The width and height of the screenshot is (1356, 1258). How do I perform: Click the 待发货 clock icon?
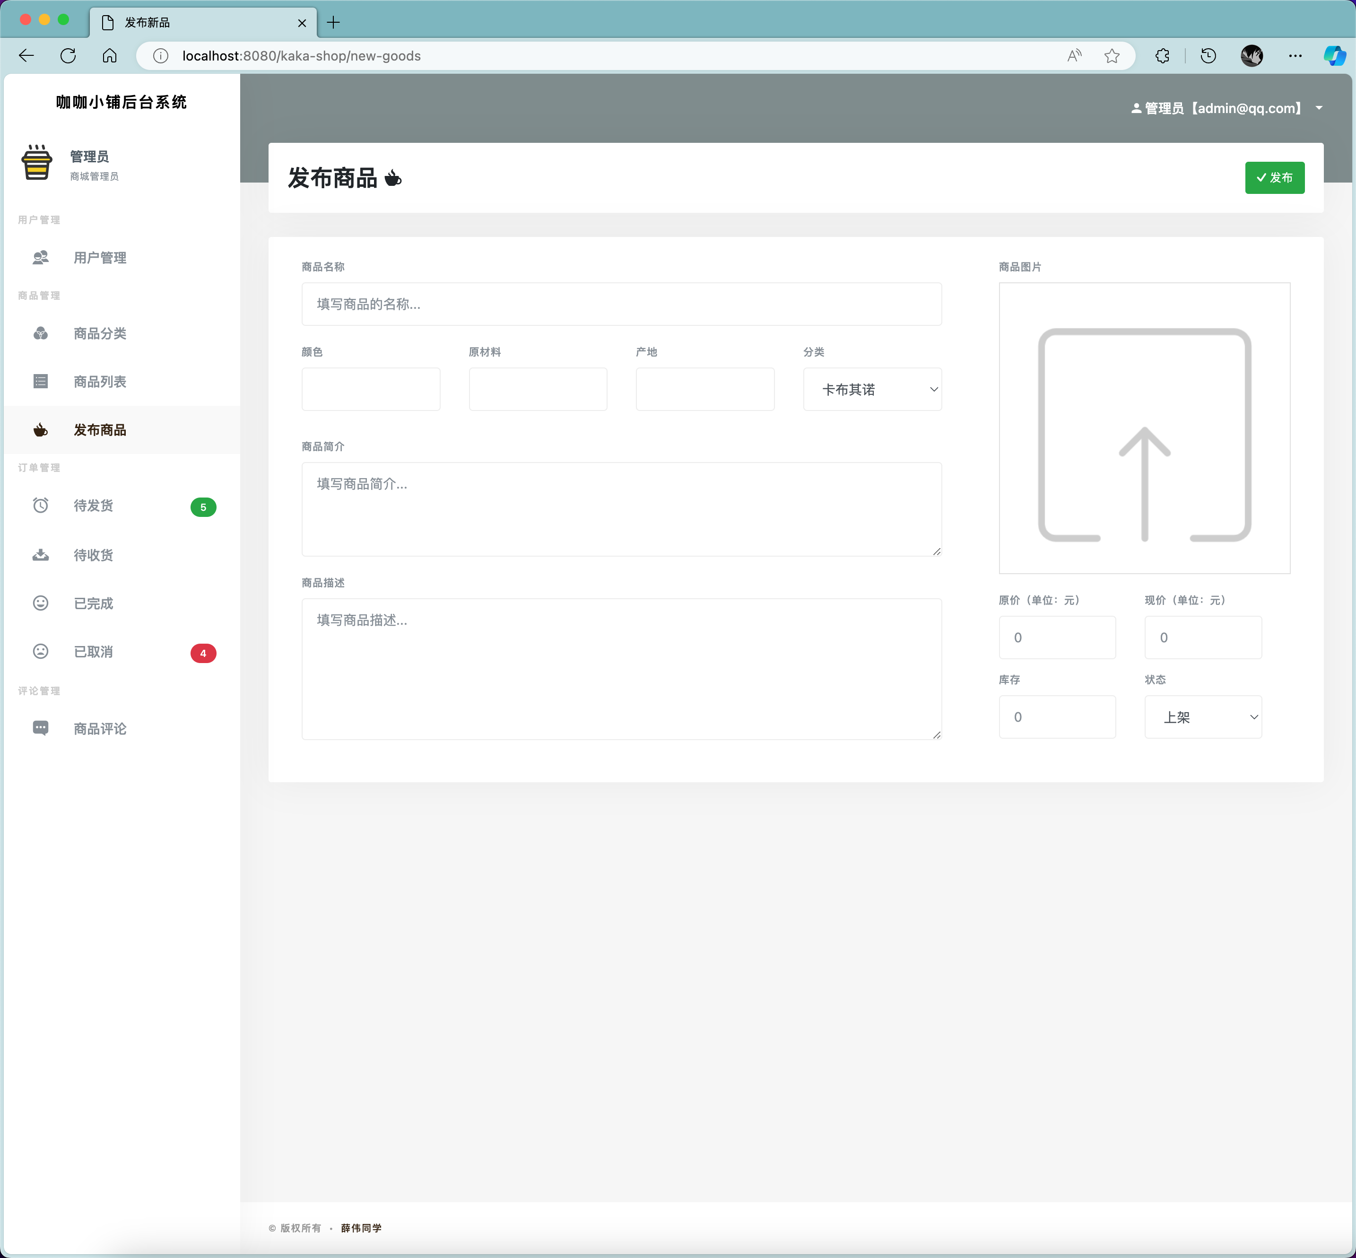coord(41,505)
